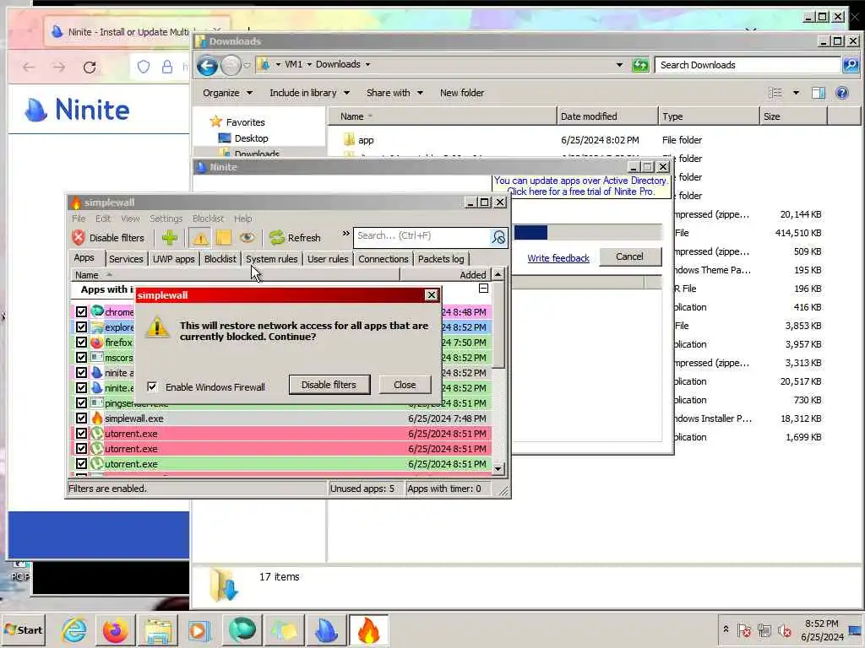Screen dimensions: 865x648
Task: Uncheck the simplewall.exe checkbox
Action: pyautogui.click(x=81, y=418)
